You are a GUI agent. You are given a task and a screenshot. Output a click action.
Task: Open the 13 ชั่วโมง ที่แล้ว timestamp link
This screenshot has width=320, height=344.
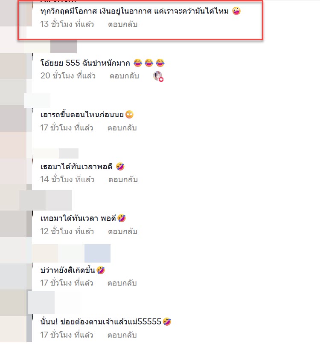tap(67, 24)
